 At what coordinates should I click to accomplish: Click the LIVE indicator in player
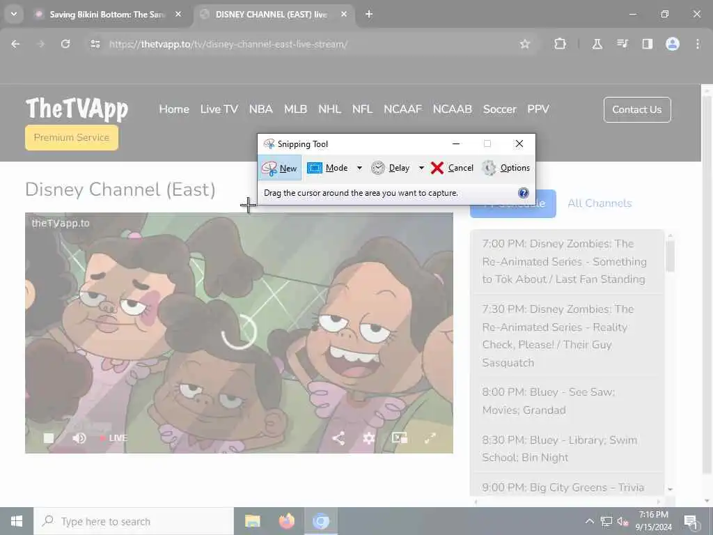click(x=113, y=438)
